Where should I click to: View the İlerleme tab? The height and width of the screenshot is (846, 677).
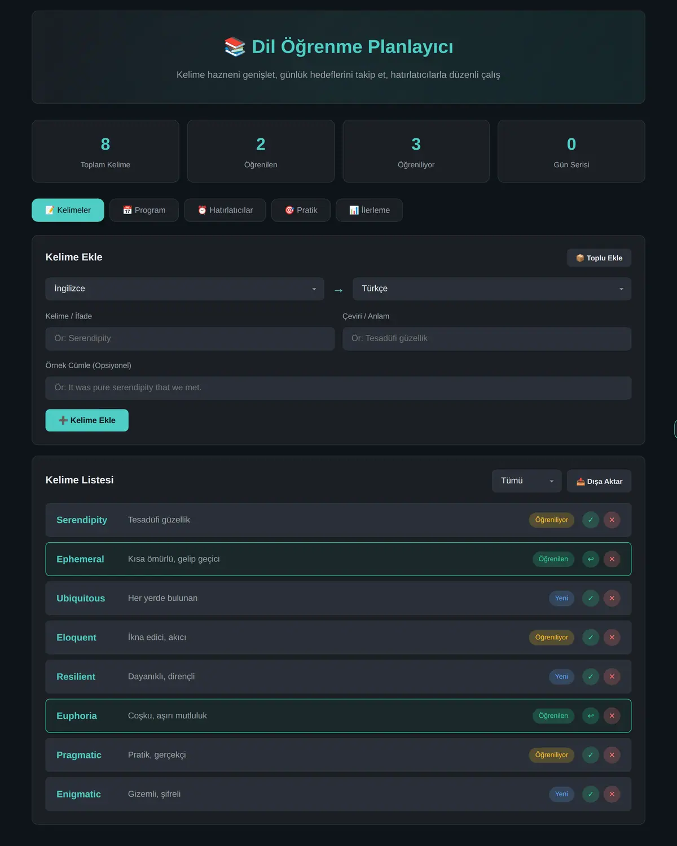click(x=369, y=210)
